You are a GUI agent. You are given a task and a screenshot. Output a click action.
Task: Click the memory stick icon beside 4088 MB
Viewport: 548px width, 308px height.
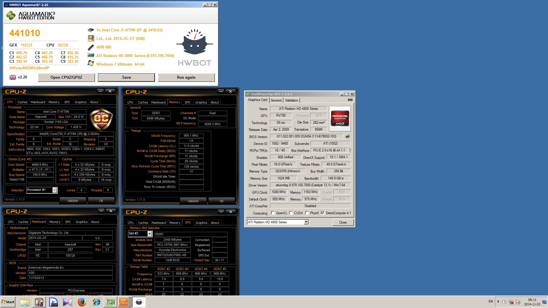coord(91,47)
